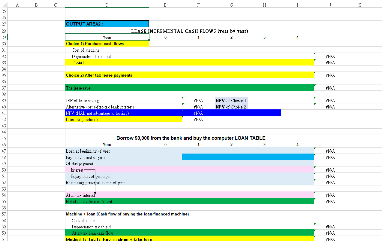
Task: Select the Loan at beginning of year cell
Action: coord(107,151)
